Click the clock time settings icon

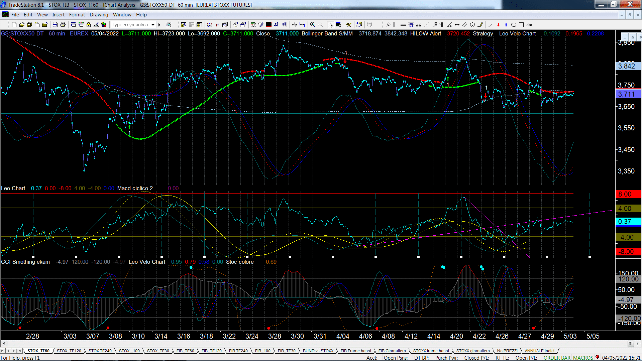coord(253,24)
